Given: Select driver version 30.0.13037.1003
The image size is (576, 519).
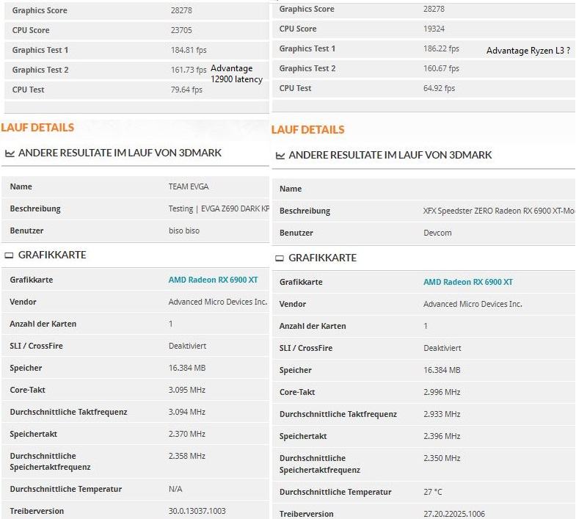Looking at the screenshot, I should coord(197,511).
